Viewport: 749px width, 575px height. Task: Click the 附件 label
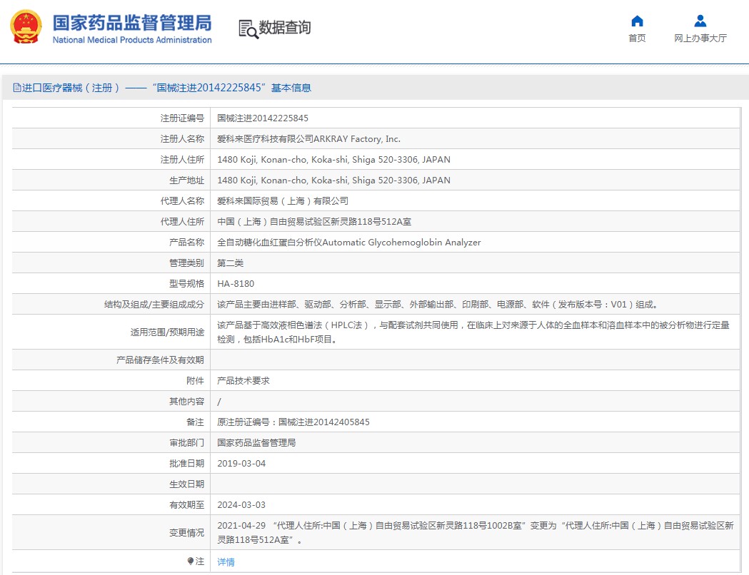[x=195, y=381]
